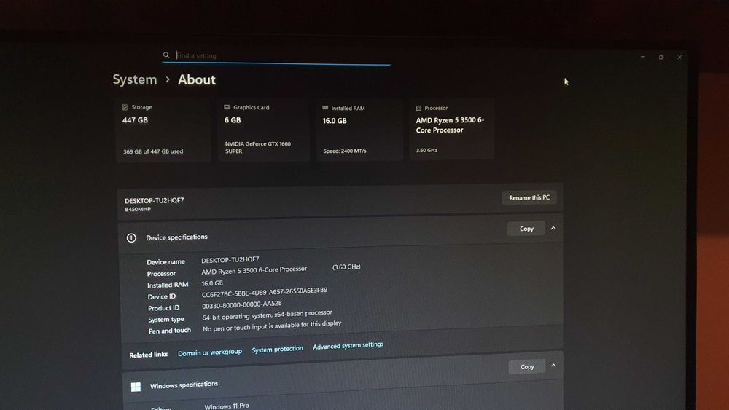Screen dimensions: 729x410
Task: Select the Product ID 00330-80000-00000-AA528
Action: (x=242, y=304)
